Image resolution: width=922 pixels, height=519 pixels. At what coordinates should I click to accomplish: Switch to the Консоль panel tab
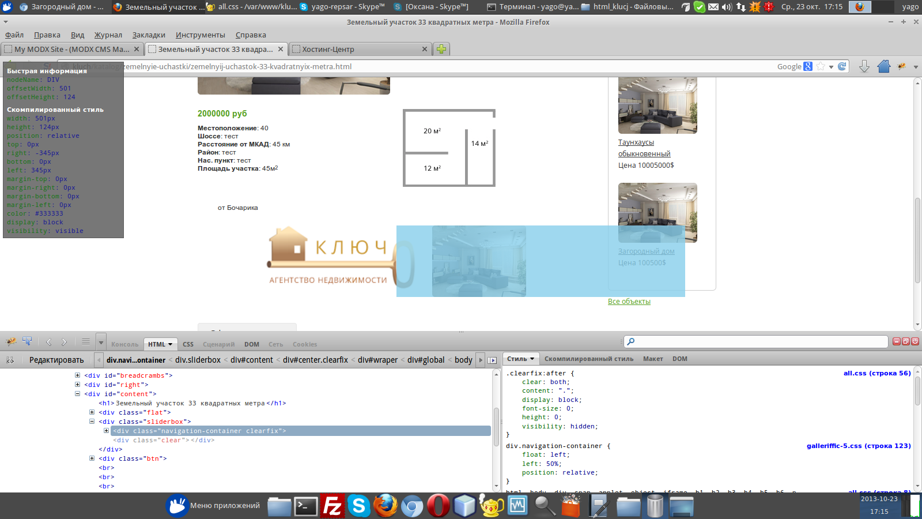[124, 344]
